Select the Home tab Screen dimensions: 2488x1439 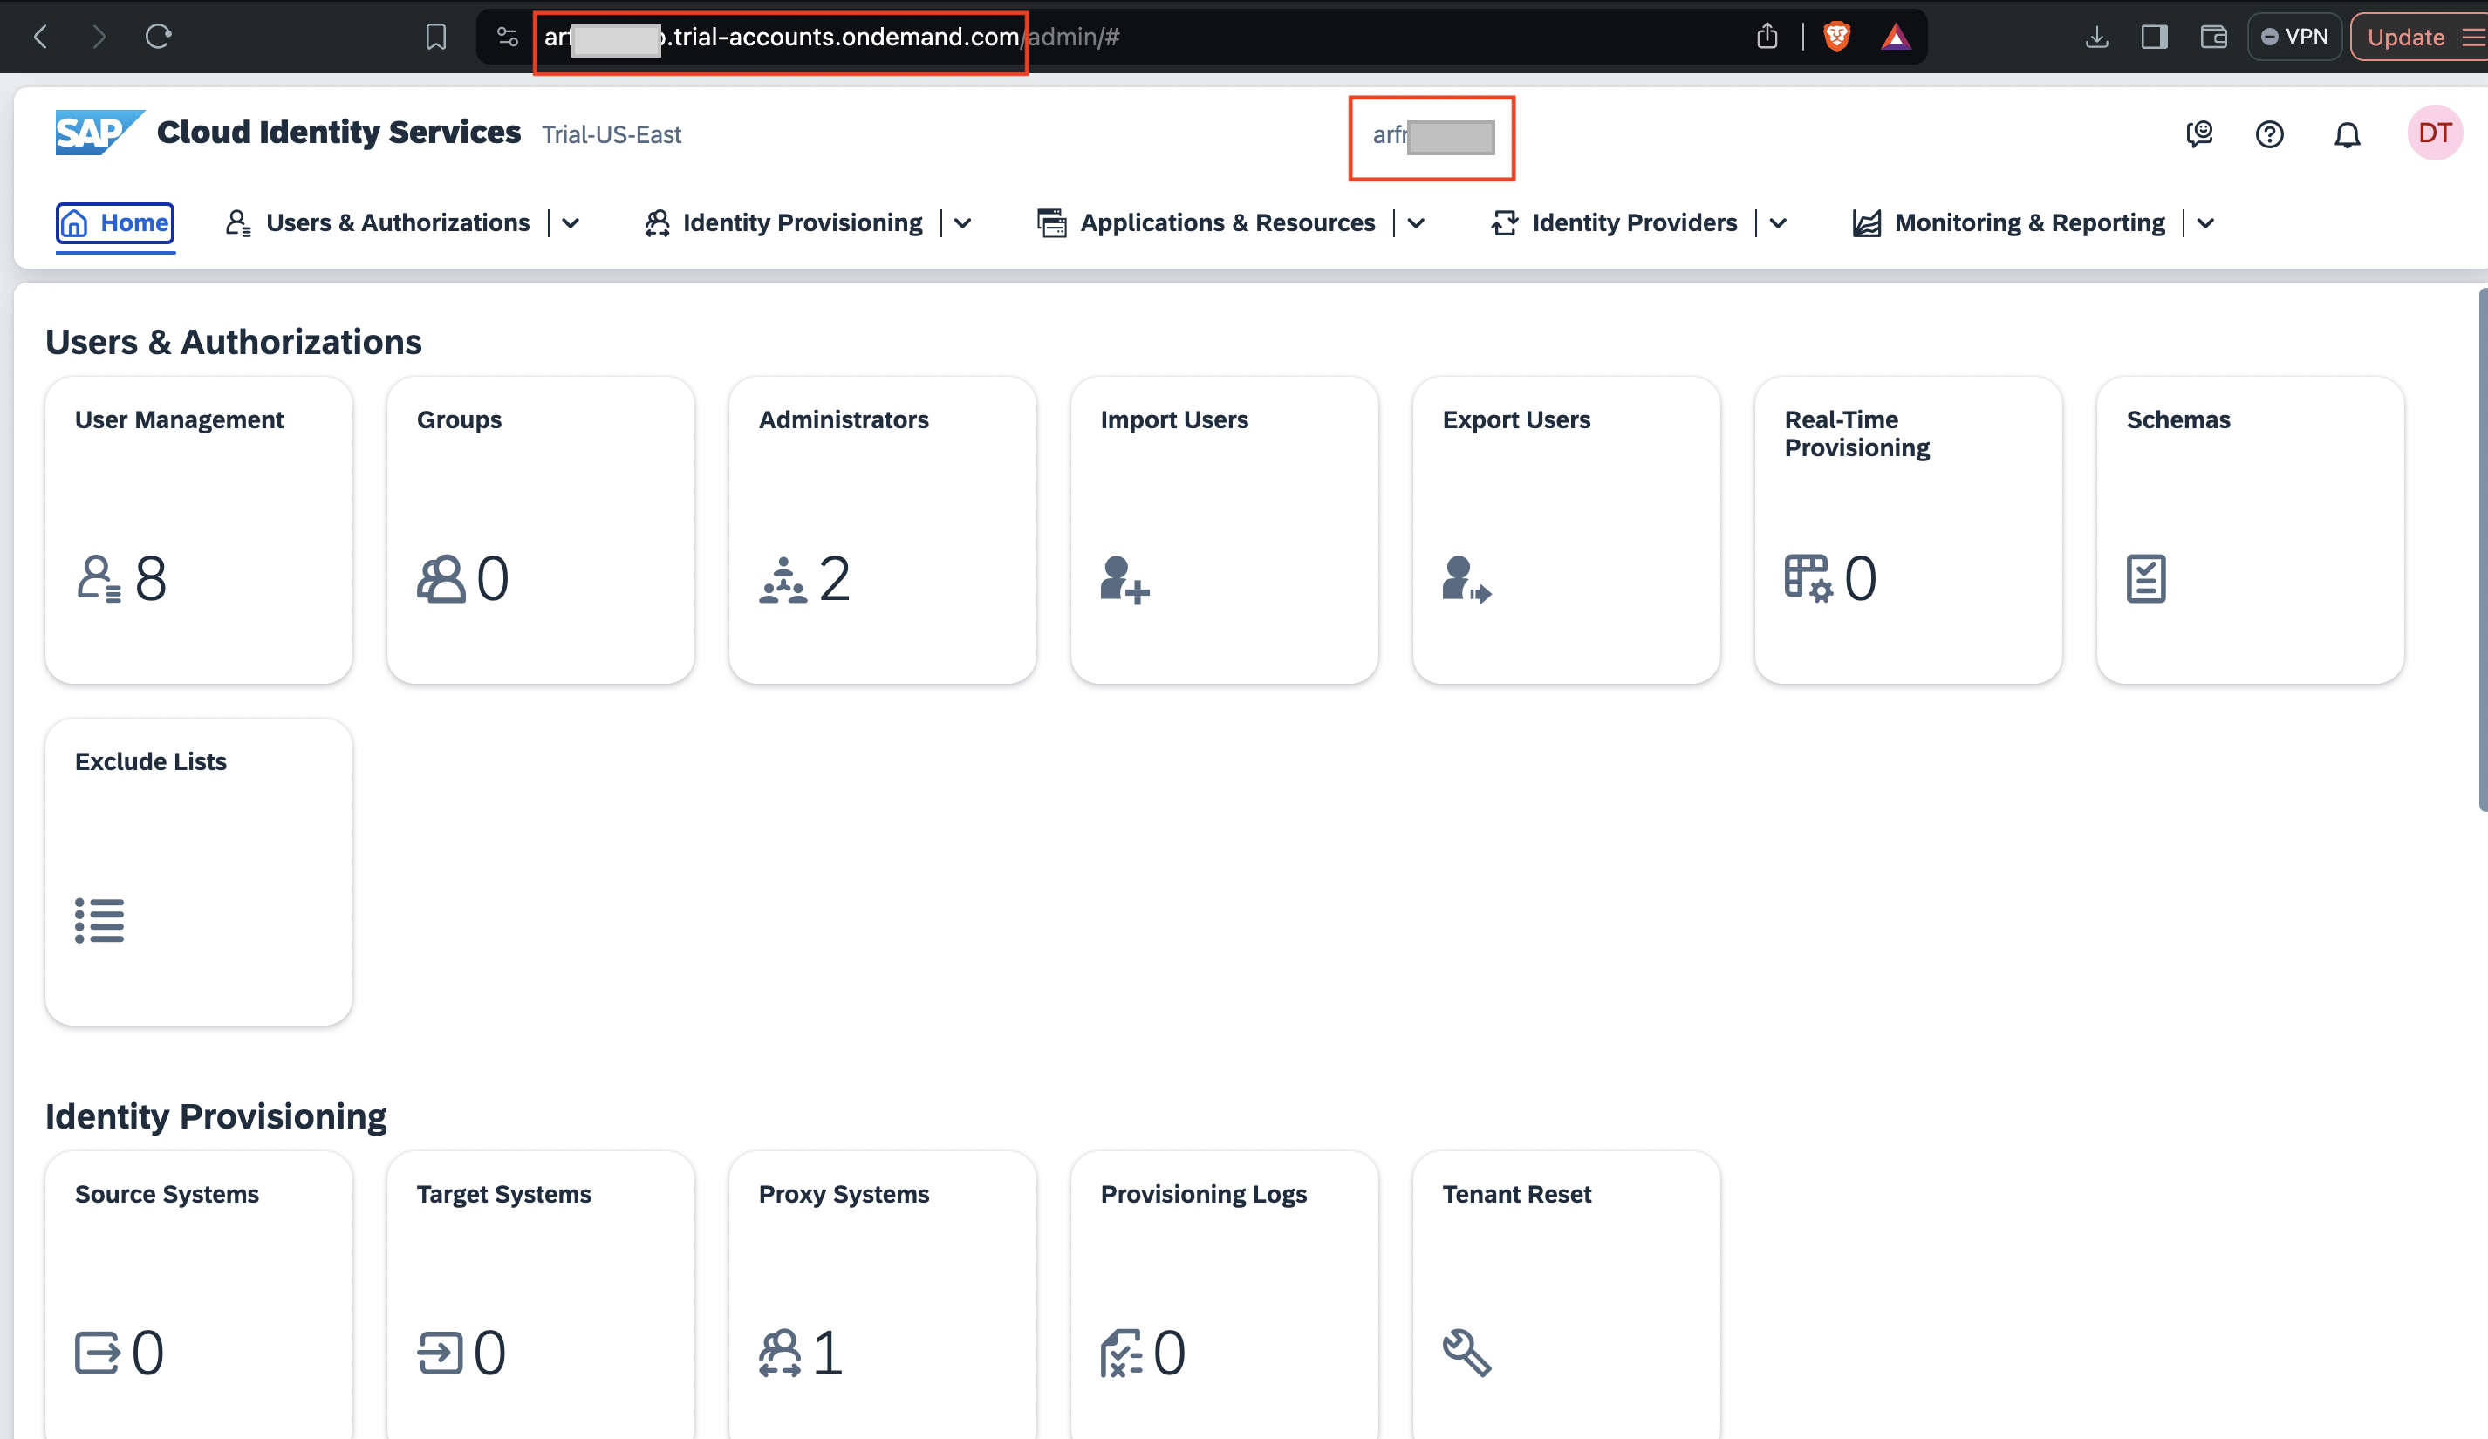tap(115, 223)
